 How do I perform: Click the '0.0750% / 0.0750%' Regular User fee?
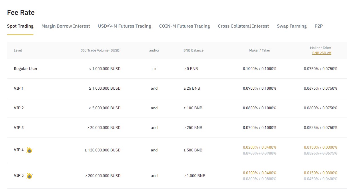pyautogui.click(x=320, y=69)
